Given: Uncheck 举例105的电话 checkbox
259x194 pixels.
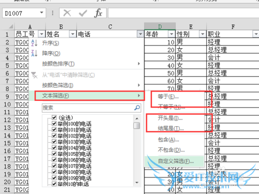Looking at the screenshot, I should [54, 154].
